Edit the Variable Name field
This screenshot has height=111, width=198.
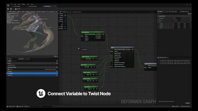[176, 18]
